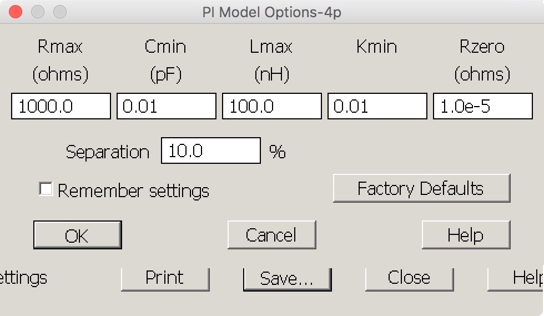Viewport: 544px width, 316px height.
Task: Click into the Kmin value field
Action: coord(377,106)
